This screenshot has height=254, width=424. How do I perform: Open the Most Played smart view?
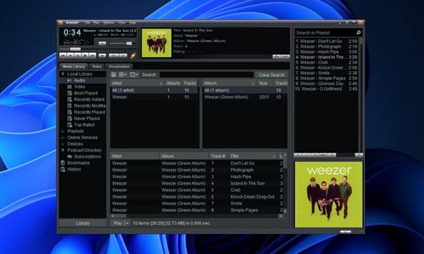click(86, 93)
